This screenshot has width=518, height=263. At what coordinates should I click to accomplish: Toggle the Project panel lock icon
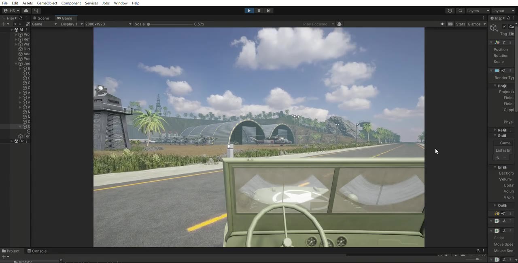[x=478, y=251]
